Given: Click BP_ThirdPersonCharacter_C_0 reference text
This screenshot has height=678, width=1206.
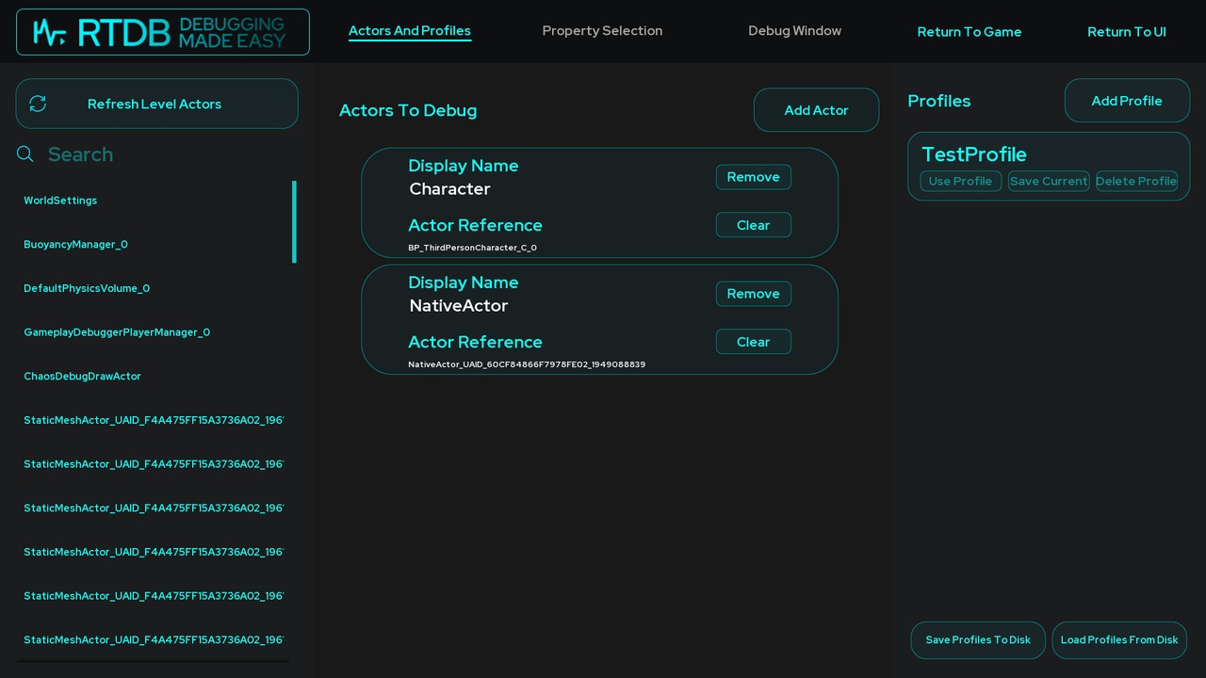Looking at the screenshot, I should pos(472,248).
